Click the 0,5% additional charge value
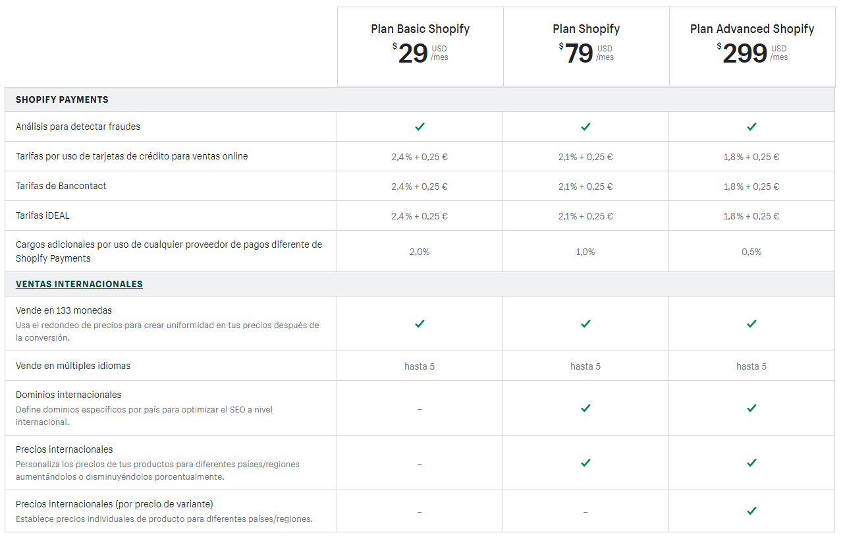This screenshot has width=843, height=539. [x=751, y=252]
